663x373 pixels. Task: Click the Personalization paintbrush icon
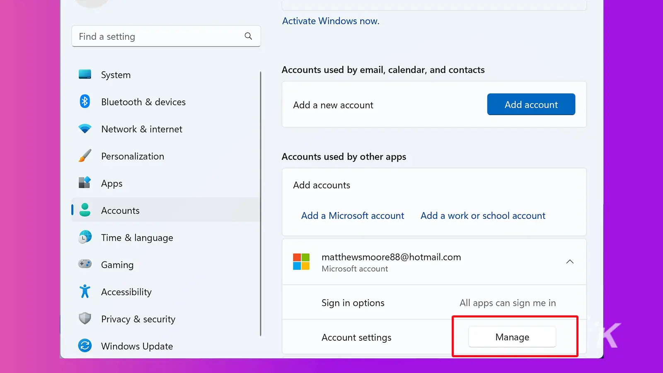(x=85, y=156)
